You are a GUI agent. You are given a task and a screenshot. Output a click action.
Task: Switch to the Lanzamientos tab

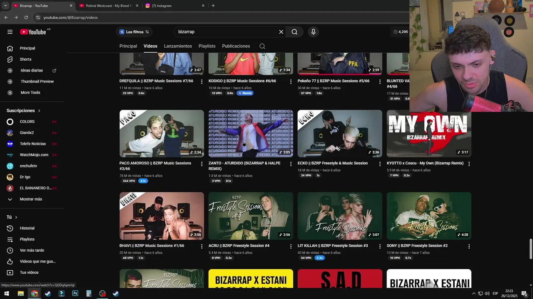[178, 46]
